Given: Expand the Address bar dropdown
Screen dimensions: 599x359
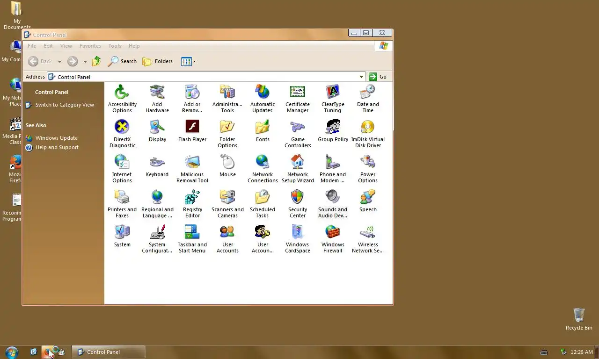Looking at the screenshot, I should (361, 77).
